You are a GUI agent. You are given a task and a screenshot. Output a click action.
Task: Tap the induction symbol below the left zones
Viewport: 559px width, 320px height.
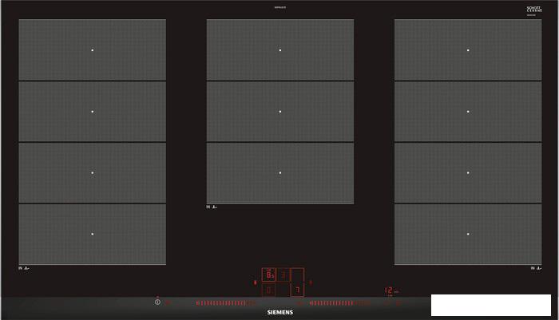[24, 268]
